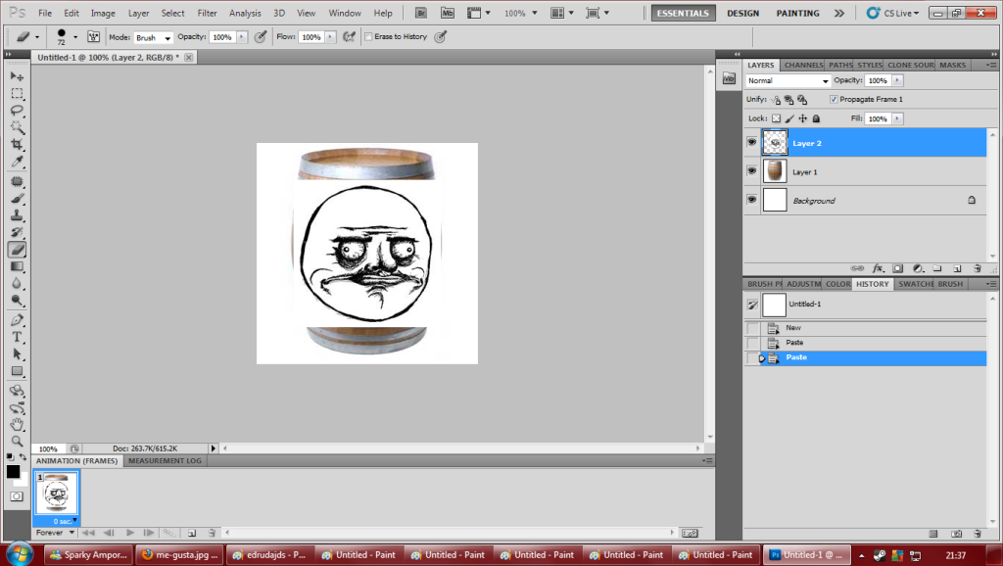Select the Essentials workspace button

(683, 13)
